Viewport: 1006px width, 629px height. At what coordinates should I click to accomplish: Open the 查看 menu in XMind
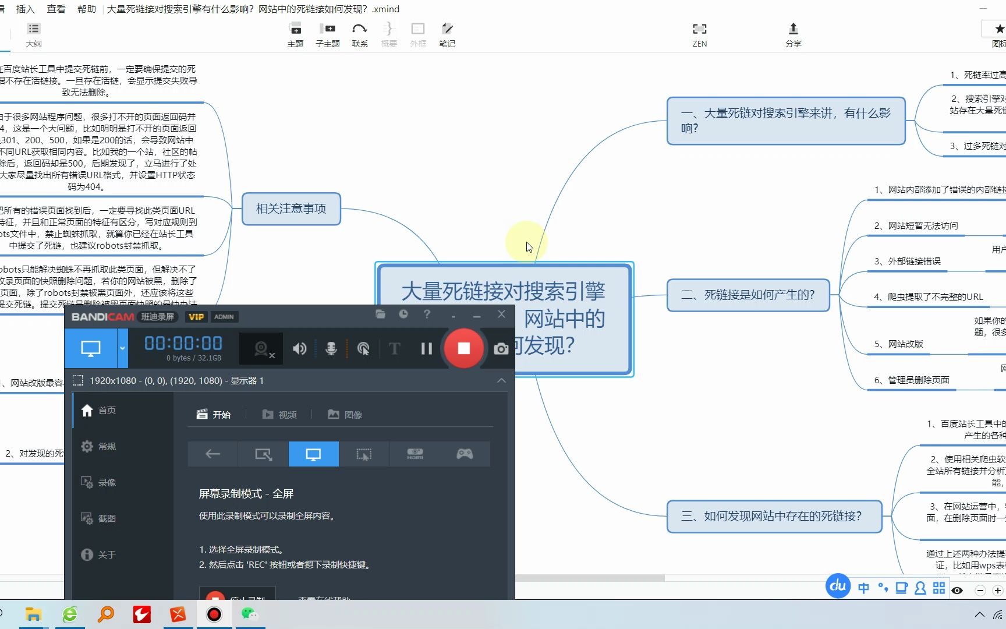pos(56,9)
